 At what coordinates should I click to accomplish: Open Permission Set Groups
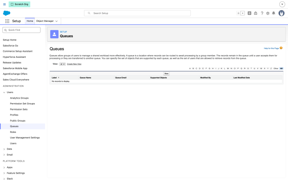[x=22, y=103]
